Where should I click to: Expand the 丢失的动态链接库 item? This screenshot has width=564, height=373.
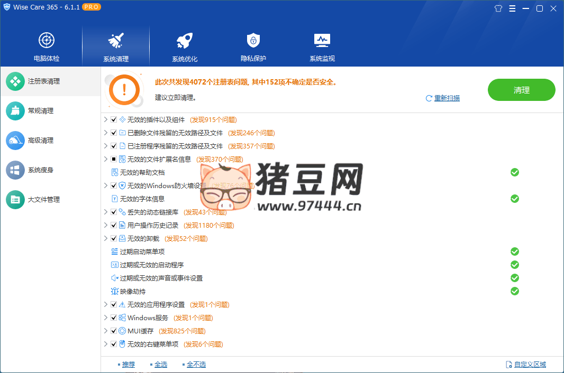tap(106, 212)
